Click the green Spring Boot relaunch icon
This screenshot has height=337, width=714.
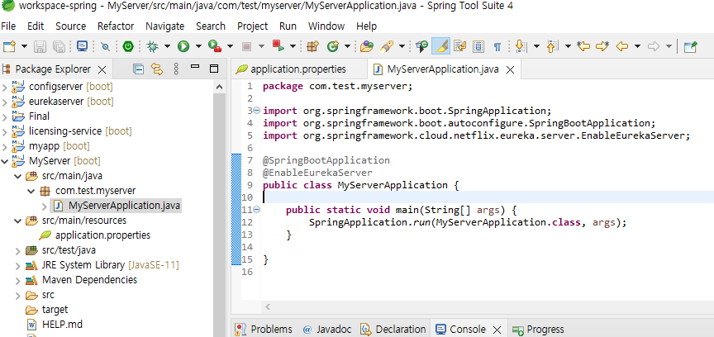(x=128, y=46)
